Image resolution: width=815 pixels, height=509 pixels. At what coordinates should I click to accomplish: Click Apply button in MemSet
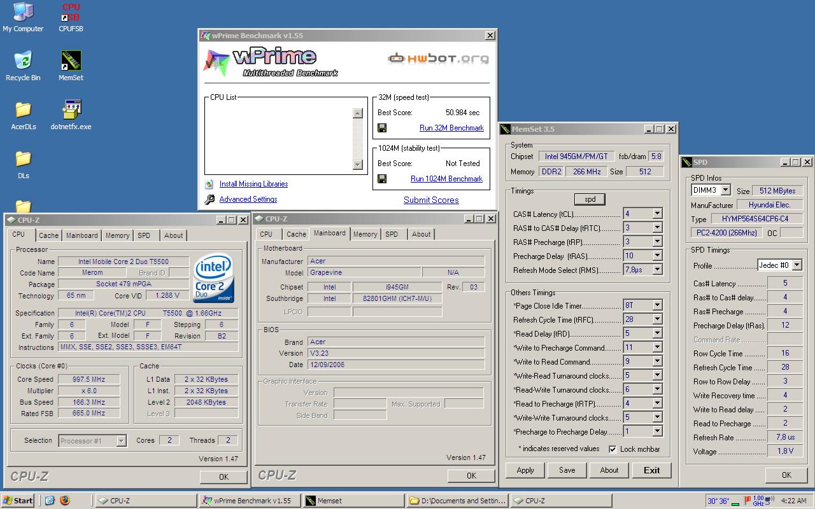525,470
